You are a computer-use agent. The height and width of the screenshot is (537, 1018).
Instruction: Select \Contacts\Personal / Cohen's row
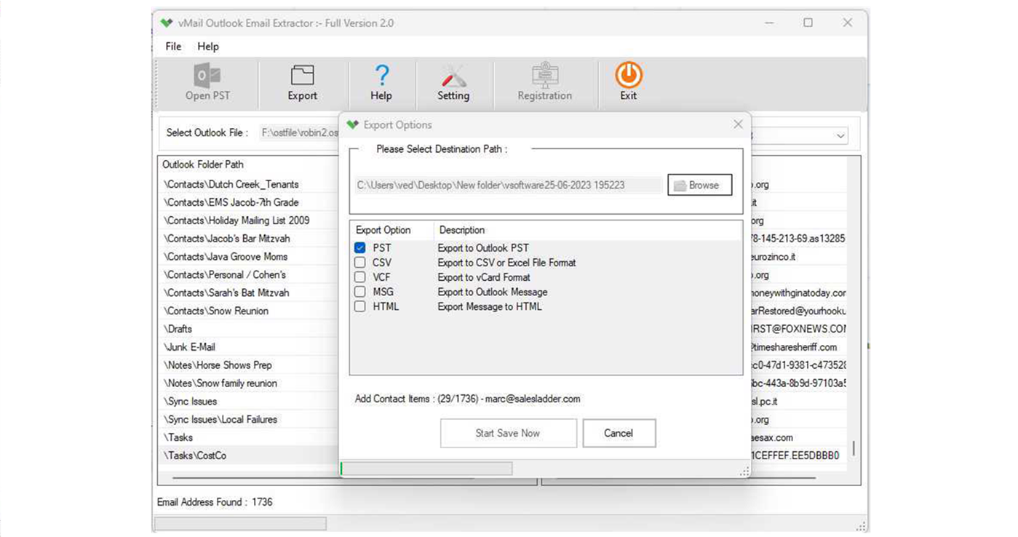(x=248, y=274)
